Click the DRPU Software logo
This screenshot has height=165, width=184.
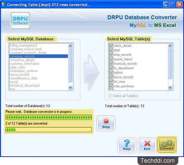20,21
